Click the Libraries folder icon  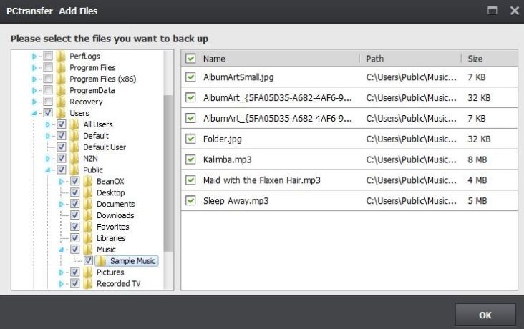(x=88, y=238)
